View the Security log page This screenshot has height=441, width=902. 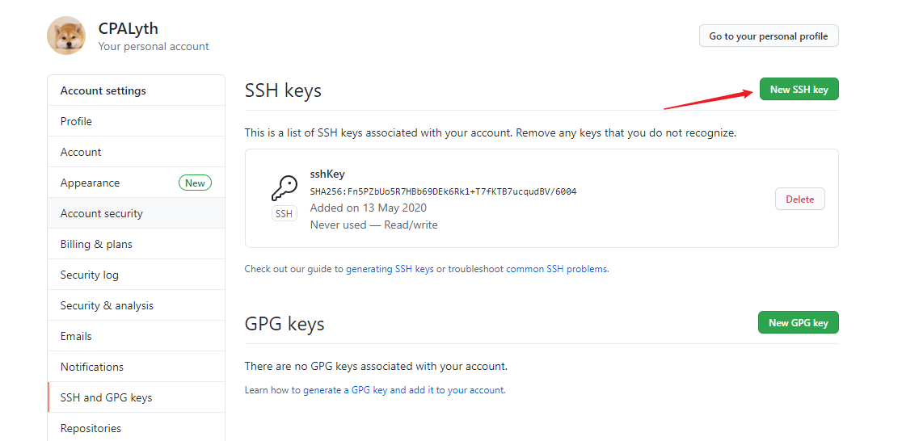click(90, 275)
